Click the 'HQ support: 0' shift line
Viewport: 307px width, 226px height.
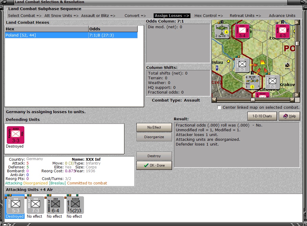(162, 87)
